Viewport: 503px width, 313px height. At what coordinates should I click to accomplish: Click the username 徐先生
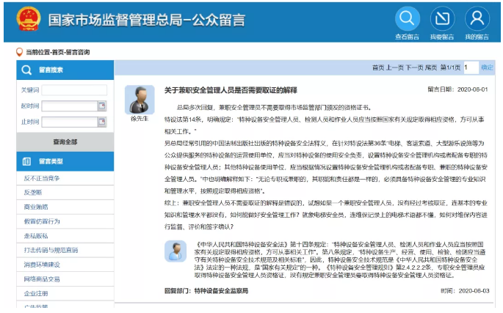pyautogui.click(x=140, y=119)
